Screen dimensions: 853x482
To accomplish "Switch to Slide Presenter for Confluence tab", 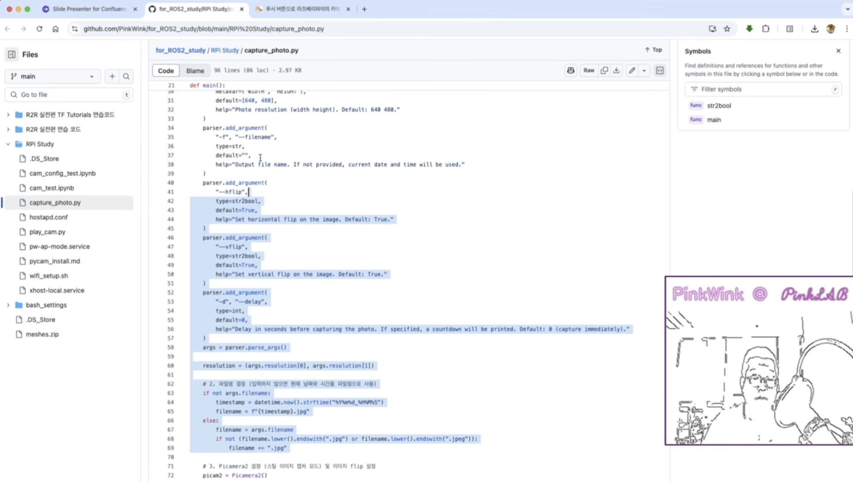I will [89, 9].
